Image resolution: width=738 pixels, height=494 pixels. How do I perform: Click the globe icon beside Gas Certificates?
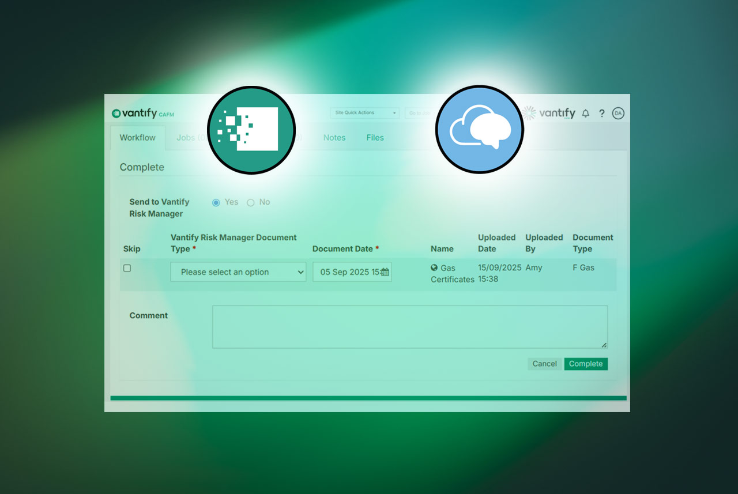[434, 268]
